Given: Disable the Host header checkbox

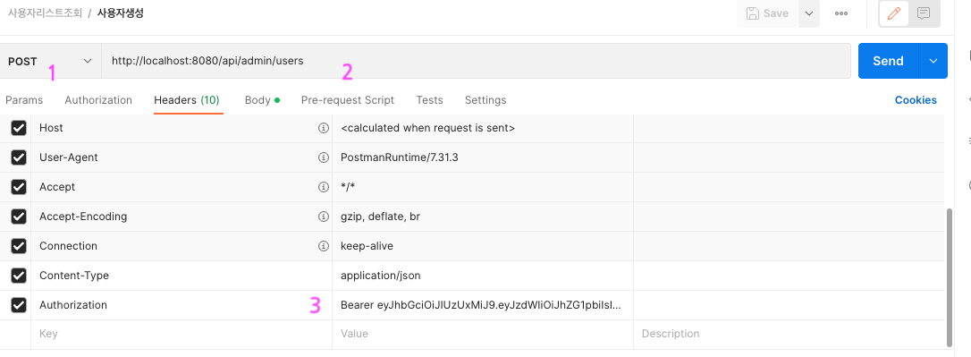Looking at the screenshot, I should tap(19, 128).
